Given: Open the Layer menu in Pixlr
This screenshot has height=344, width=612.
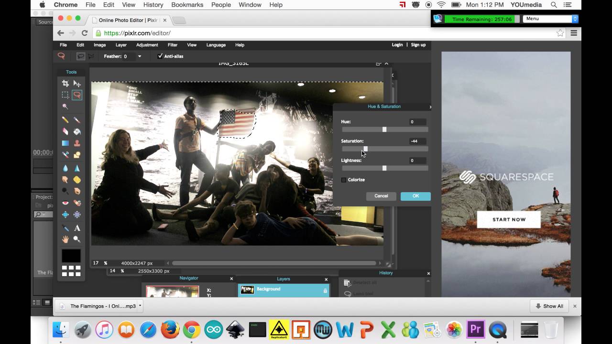Looking at the screenshot, I should (121, 45).
